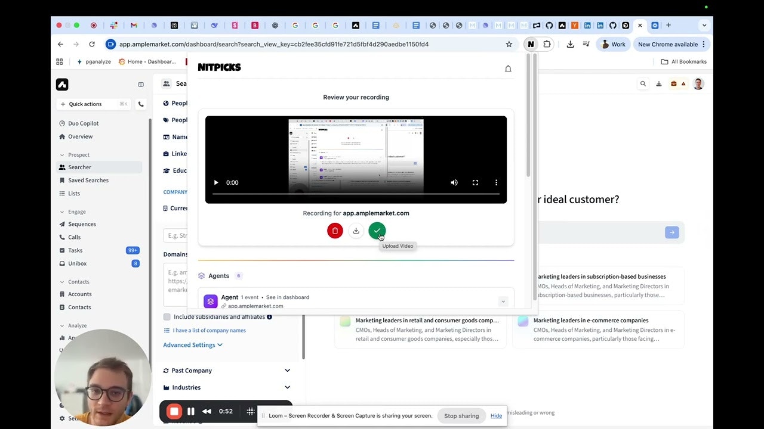The width and height of the screenshot is (764, 429).
Task: Open the Work profile button
Action: [613, 44]
